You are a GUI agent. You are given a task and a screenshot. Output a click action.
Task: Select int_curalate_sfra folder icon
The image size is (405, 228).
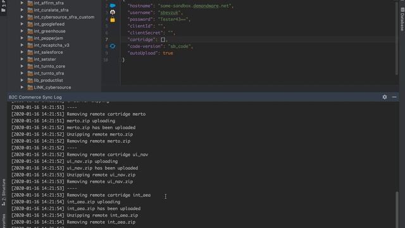pos(30,10)
